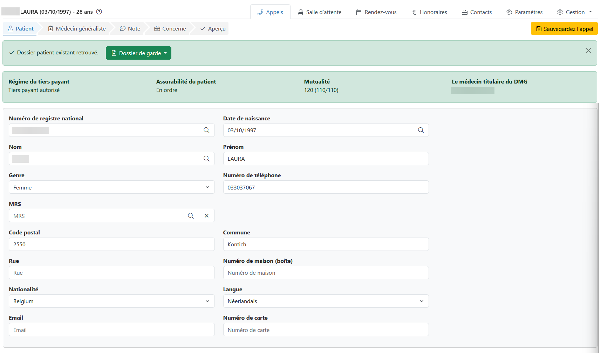Expand the Nationalité dropdown showing Belgium
This screenshot has width=601, height=353.
pyautogui.click(x=112, y=301)
